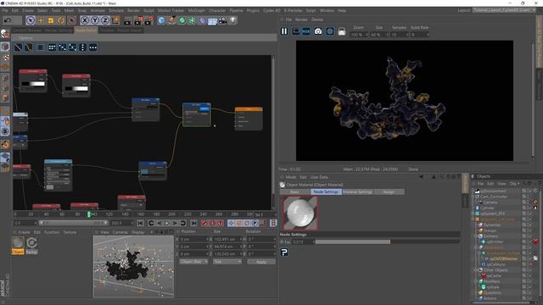
Task: Toggle the Y axis lock
Action: 94,20
